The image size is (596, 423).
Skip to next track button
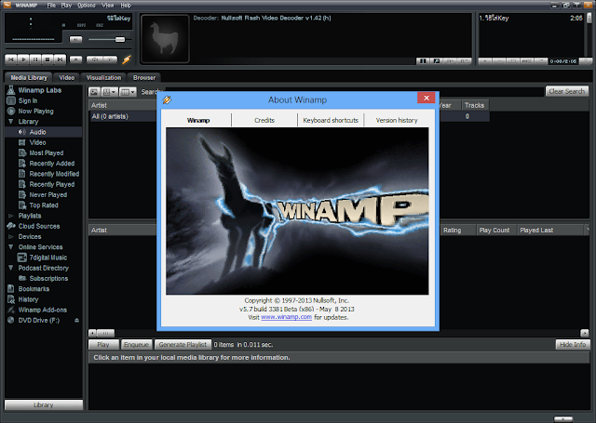point(60,59)
